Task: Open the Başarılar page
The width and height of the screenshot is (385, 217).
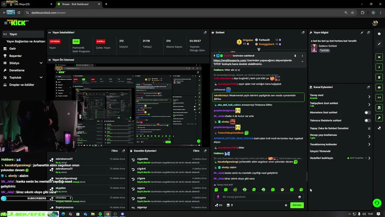Action: [x=23, y=56]
